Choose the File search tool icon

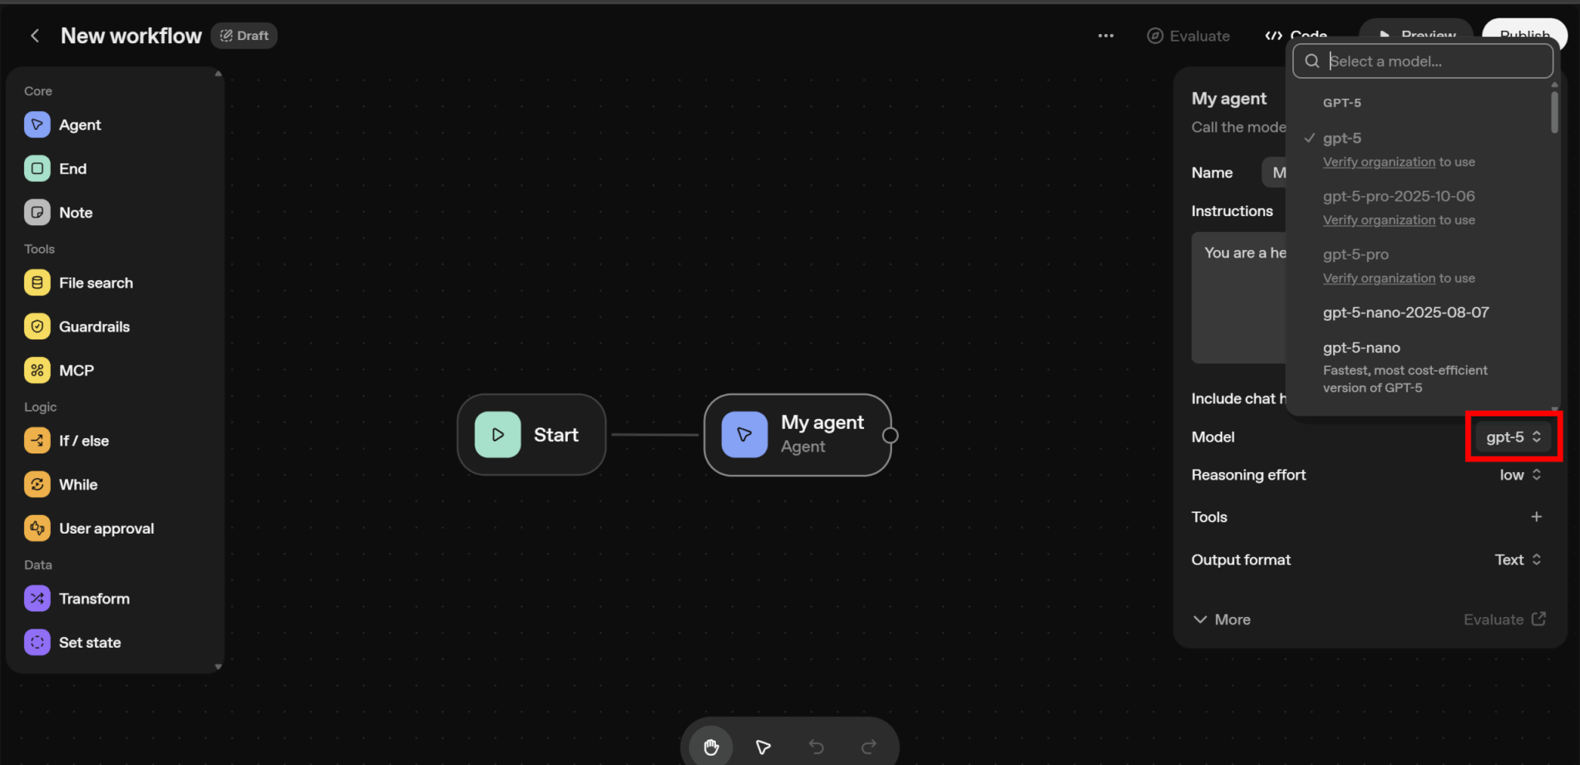(37, 283)
